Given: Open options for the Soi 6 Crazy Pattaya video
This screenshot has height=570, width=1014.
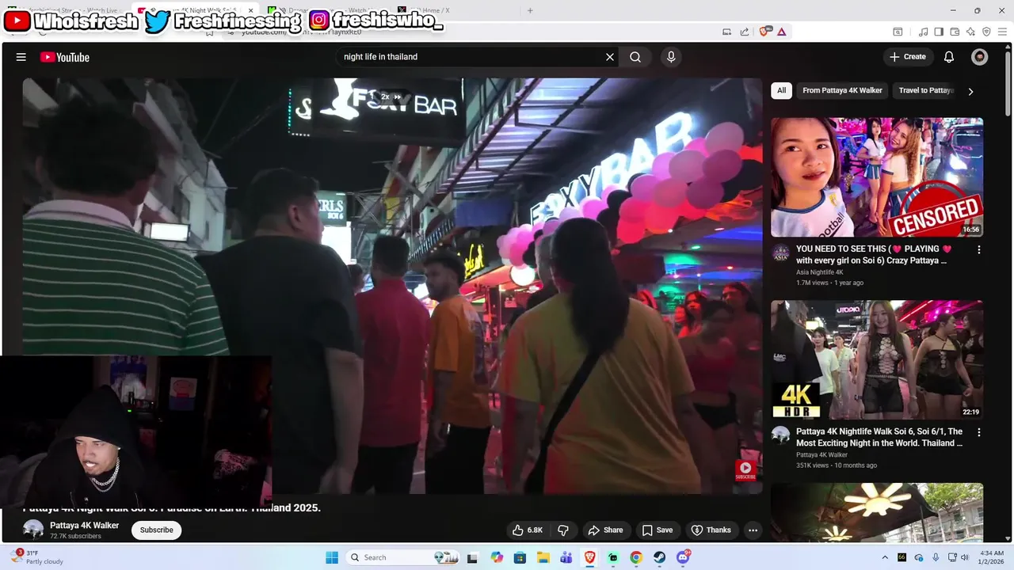Looking at the screenshot, I should 978,249.
